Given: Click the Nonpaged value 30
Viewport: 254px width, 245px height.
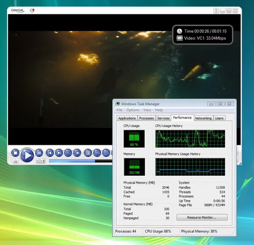Looking at the screenshot, I should 167,218.
